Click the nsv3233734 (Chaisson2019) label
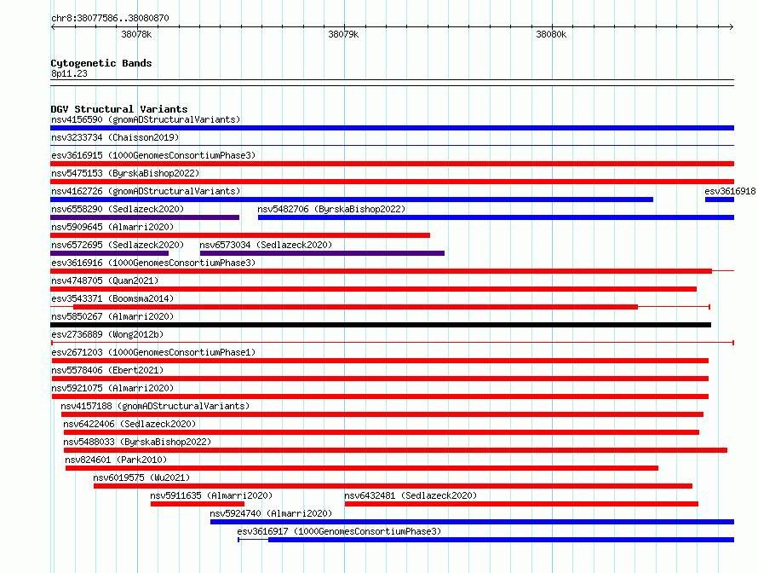The height and width of the screenshot is (573, 758). (x=115, y=137)
